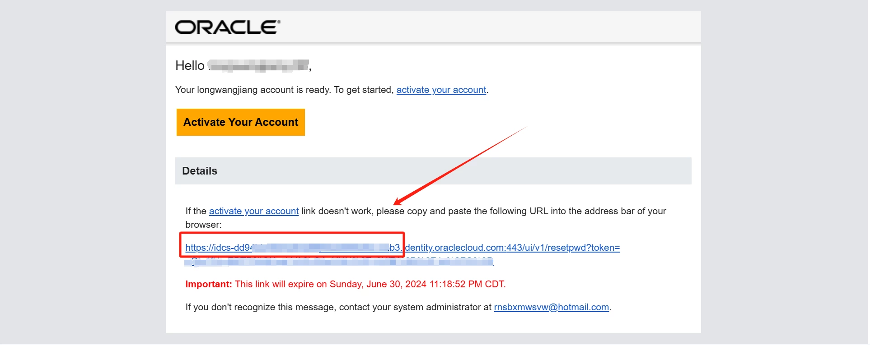This screenshot has height=345, width=870.
Task: Open the activate your account link under Details
Action: (253, 211)
